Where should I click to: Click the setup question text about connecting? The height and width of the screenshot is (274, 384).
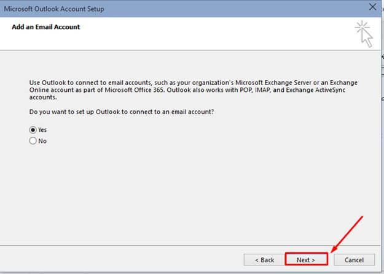(125, 112)
